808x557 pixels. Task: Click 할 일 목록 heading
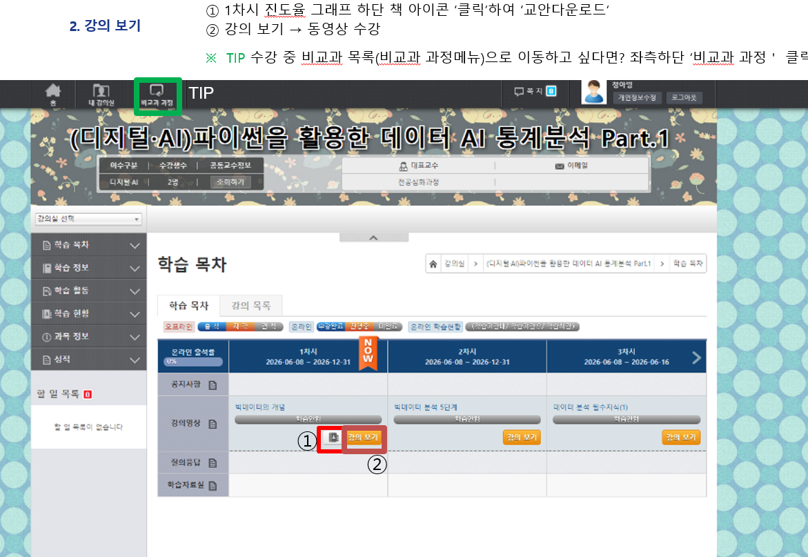click(x=58, y=394)
